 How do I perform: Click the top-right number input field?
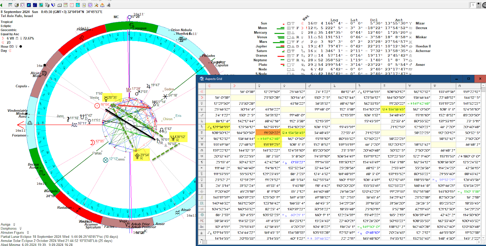[x=473, y=5]
